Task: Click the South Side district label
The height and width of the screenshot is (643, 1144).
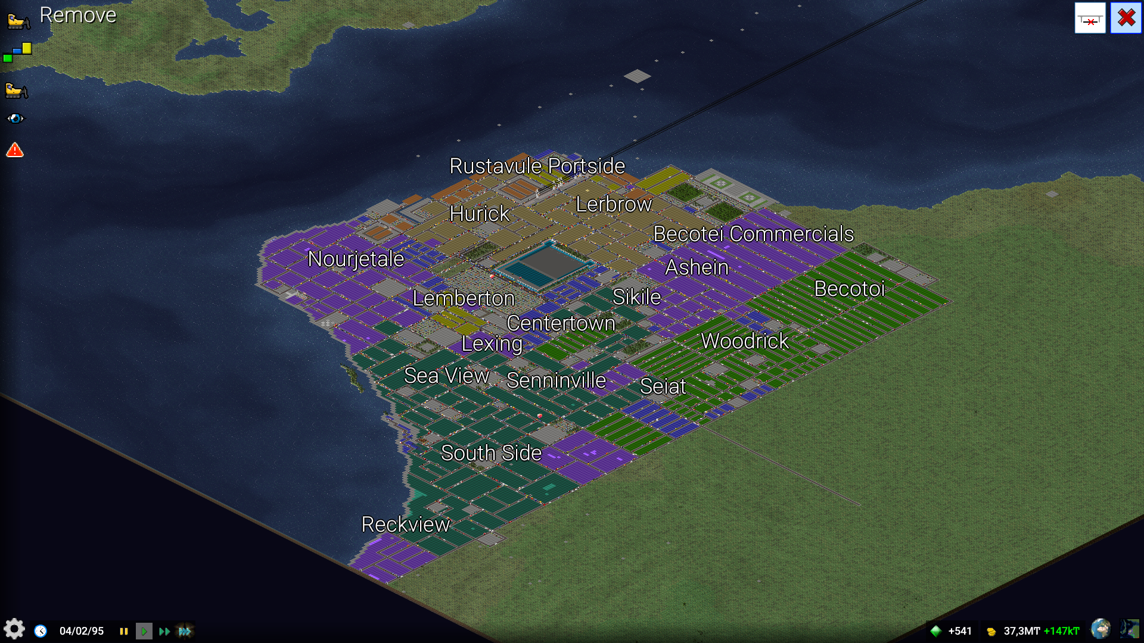Action: tap(491, 452)
